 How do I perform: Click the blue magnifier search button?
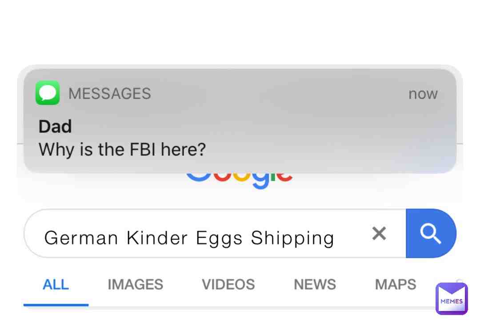pos(431,233)
